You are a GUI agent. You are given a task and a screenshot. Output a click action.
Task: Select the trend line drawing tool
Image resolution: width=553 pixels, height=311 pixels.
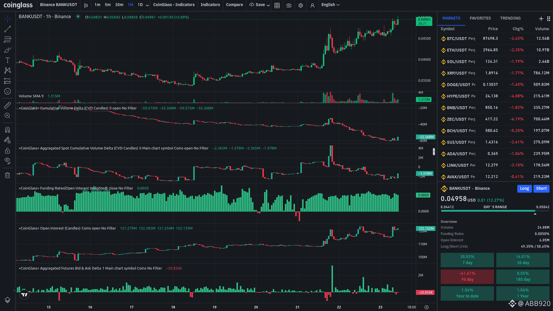click(7, 29)
